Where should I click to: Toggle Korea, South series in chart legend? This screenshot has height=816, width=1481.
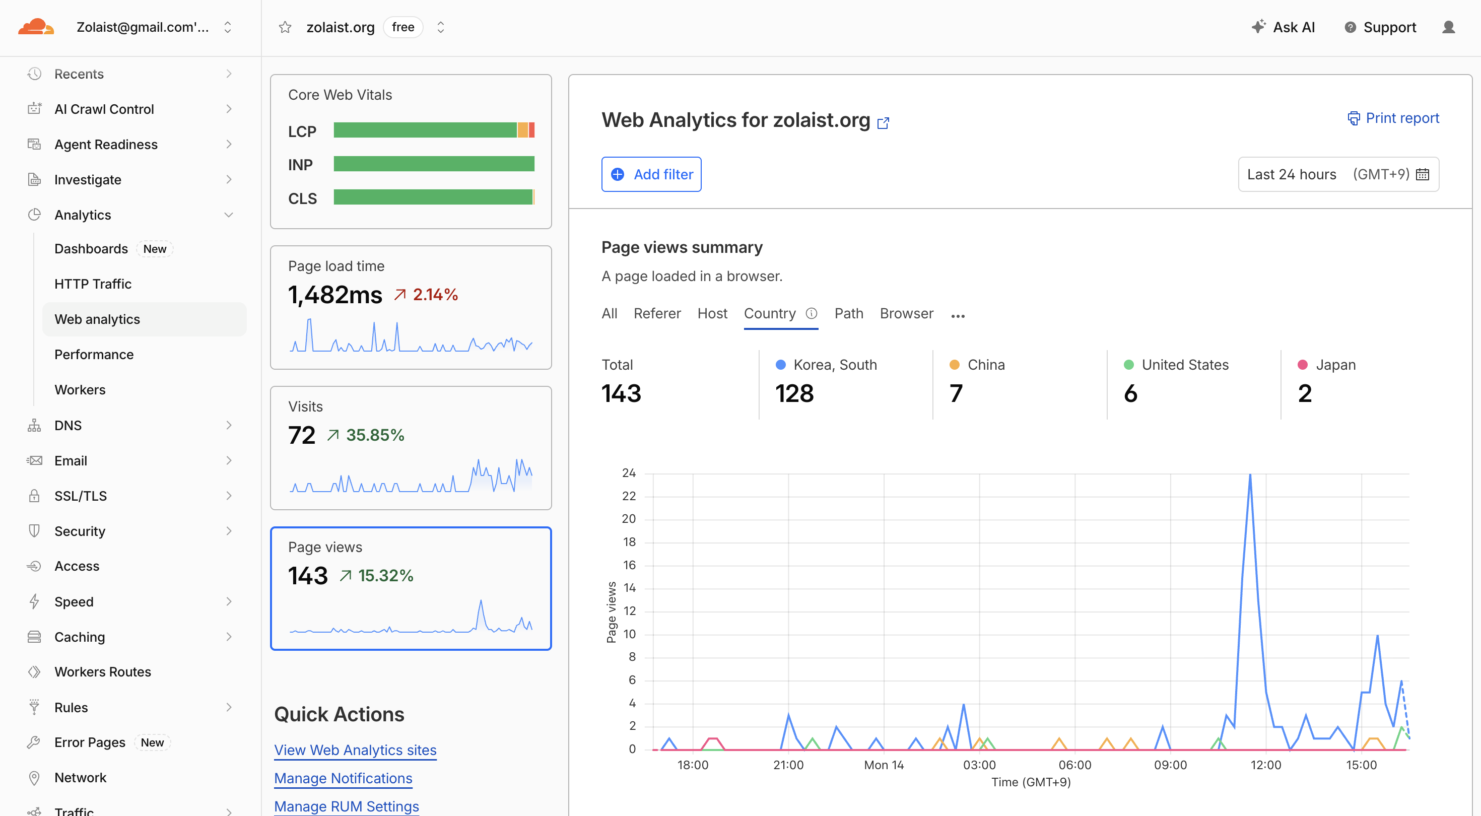pos(826,365)
